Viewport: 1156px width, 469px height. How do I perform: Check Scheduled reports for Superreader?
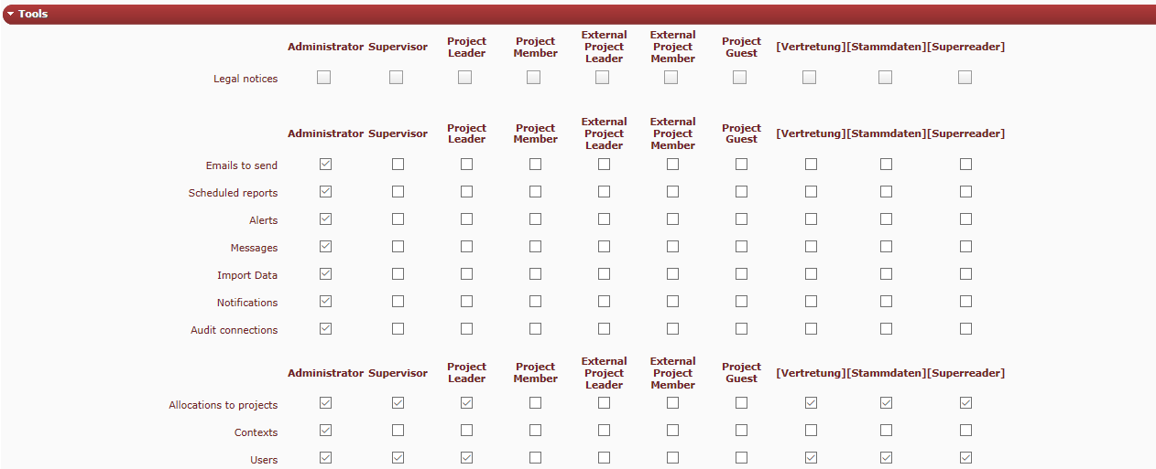pyautogui.click(x=965, y=192)
